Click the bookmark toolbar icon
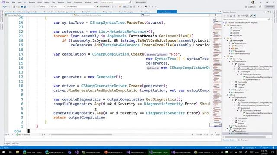Image resolution: width=277 pixels, height=155 pixels. tap(146, 7)
